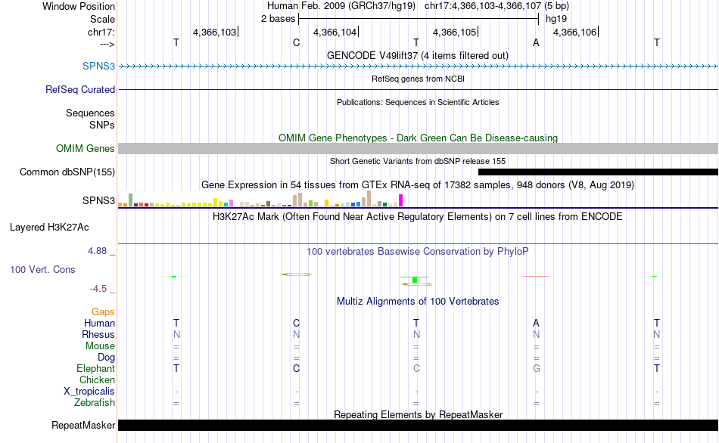Image resolution: width=719 pixels, height=443 pixels.
Task: Click the SNPs track label
Action: tap(102, 125)
